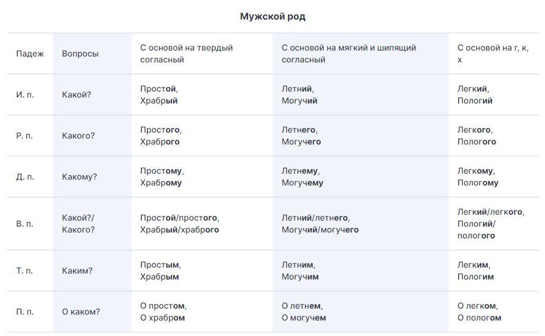Screen dimensions: 545x336
Task: Click the 'Каким?' question cell
Action: click(x=77, y=271)
